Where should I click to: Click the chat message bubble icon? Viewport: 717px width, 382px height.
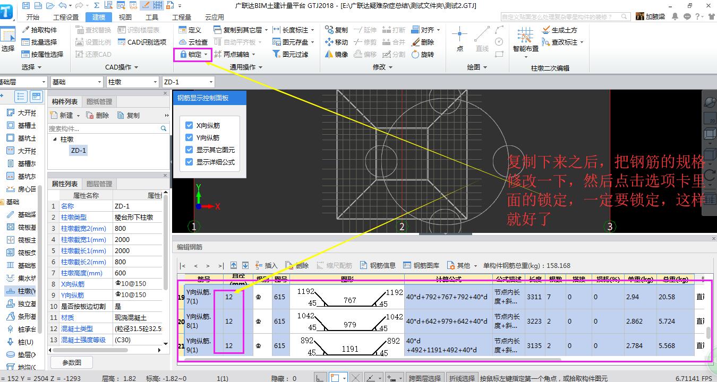(x=687, y=16)
